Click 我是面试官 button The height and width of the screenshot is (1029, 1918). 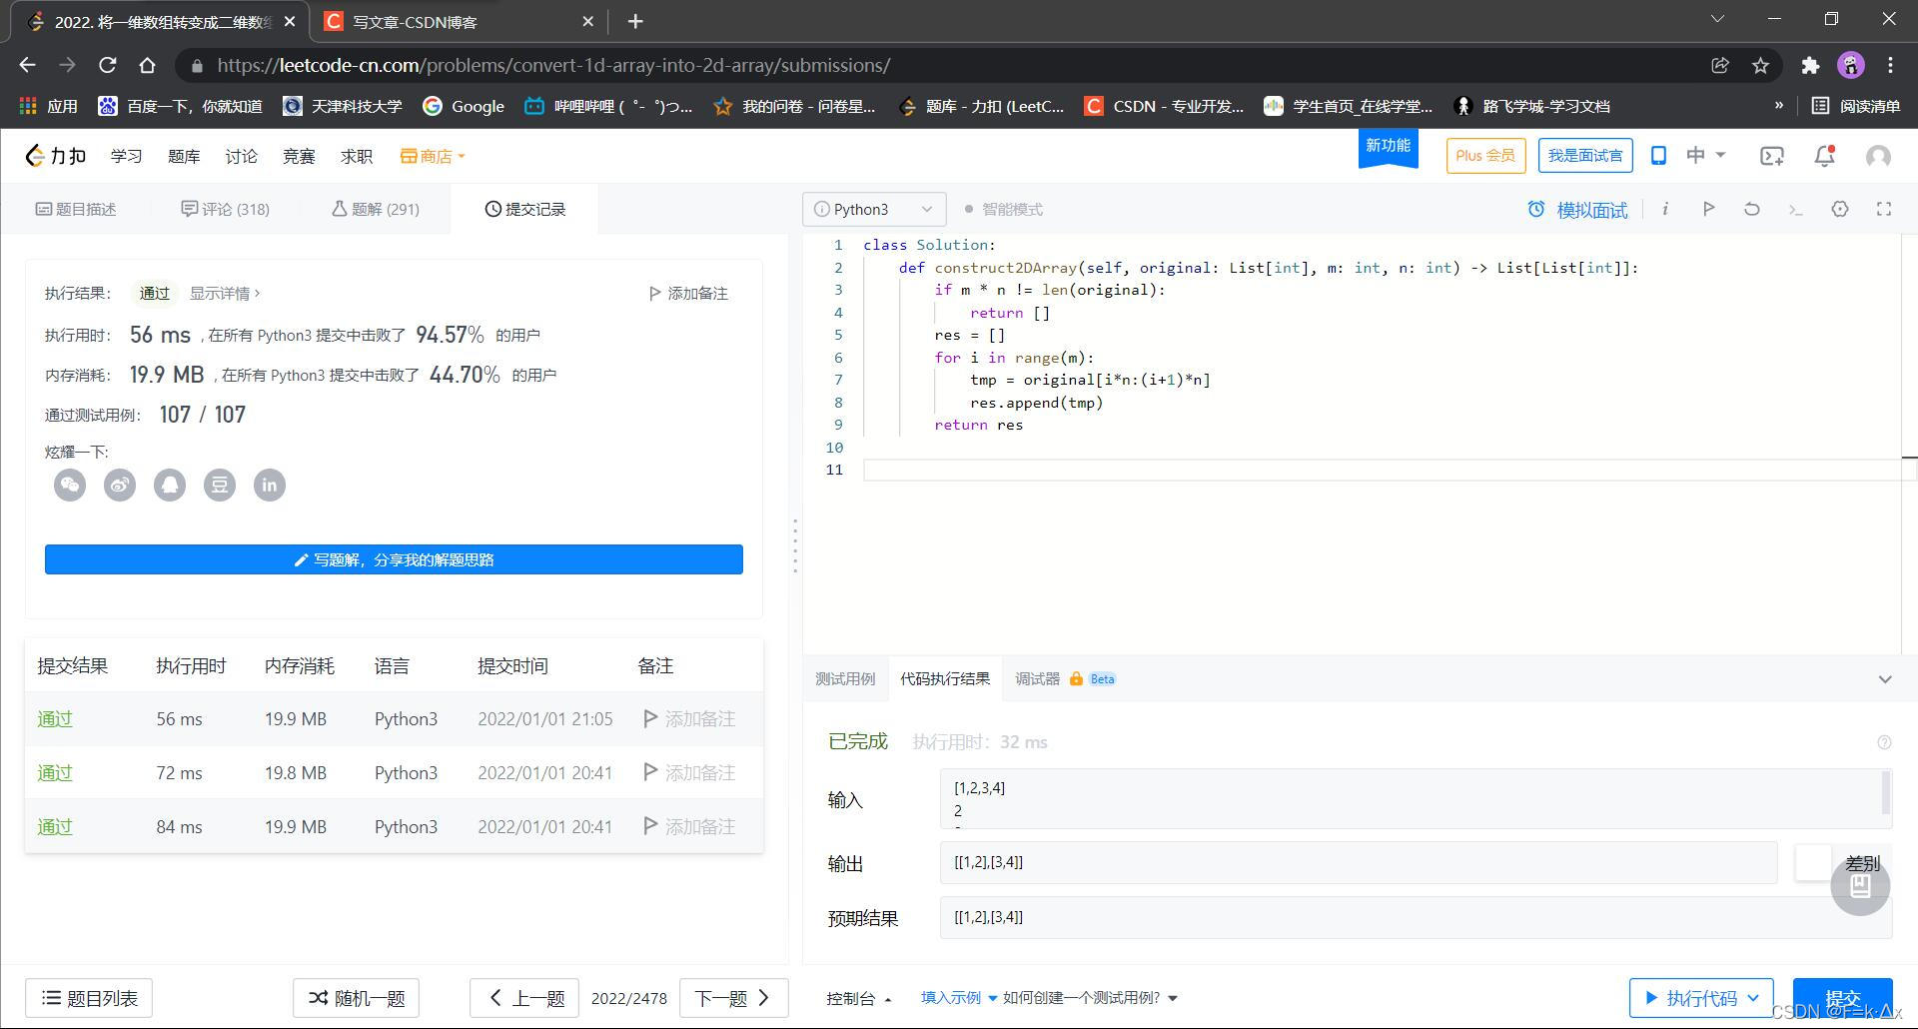pos(1585,156)
